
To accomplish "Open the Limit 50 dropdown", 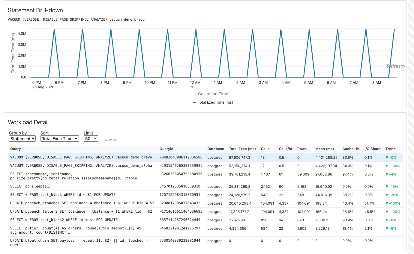I will click(91, 139).
